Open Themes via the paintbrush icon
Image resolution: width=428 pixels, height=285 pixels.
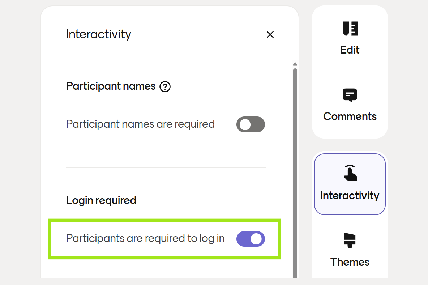350,240
